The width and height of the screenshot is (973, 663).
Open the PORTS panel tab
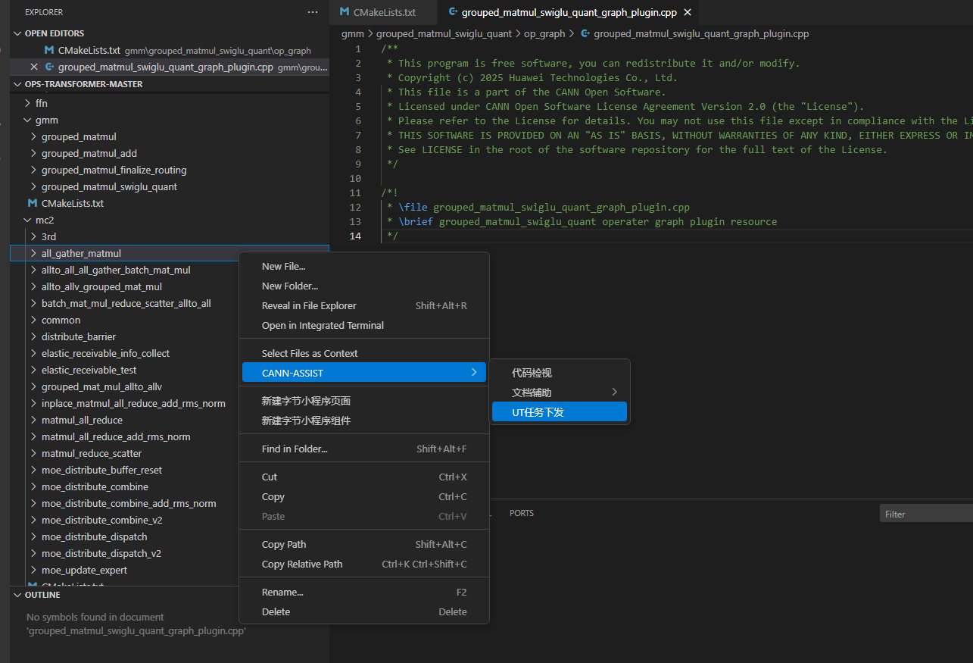coord(521,513)
